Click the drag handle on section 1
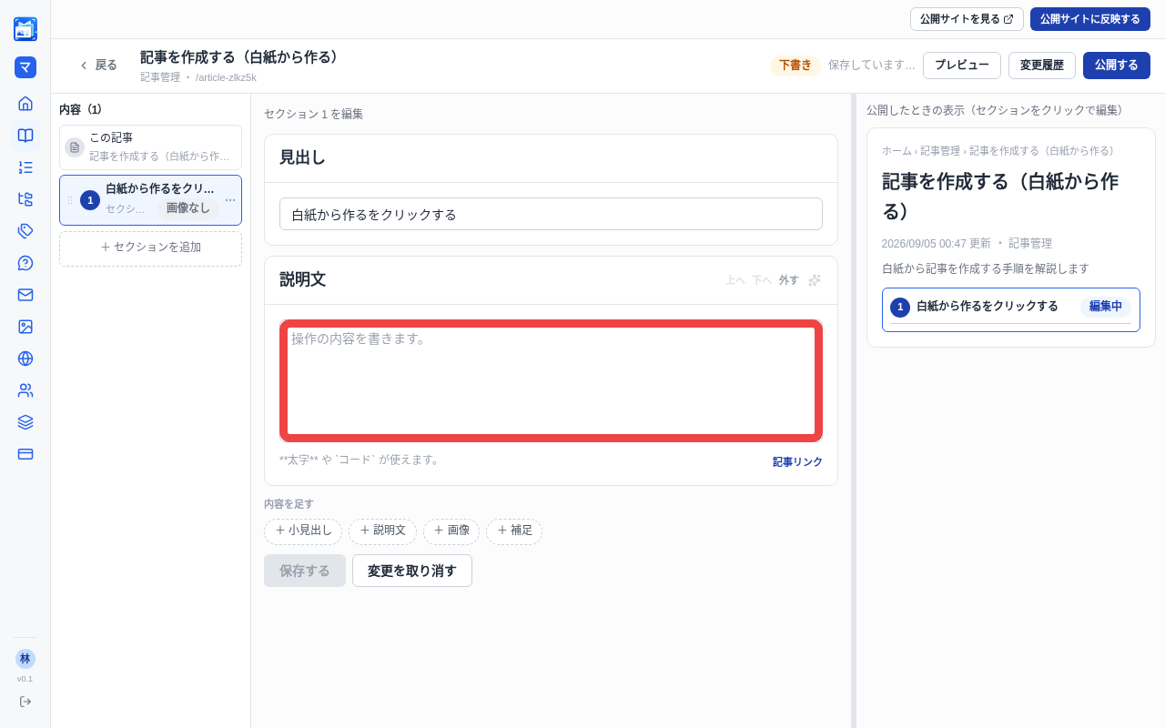This screenshot has width=1165, height=728. (70, 200)
